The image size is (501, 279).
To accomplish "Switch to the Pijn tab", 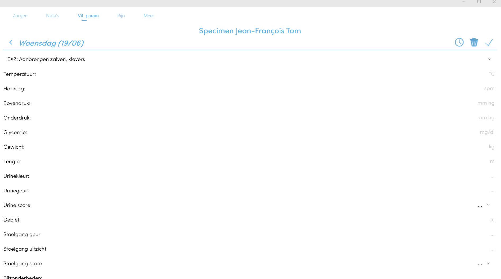I will coord(121,16).
